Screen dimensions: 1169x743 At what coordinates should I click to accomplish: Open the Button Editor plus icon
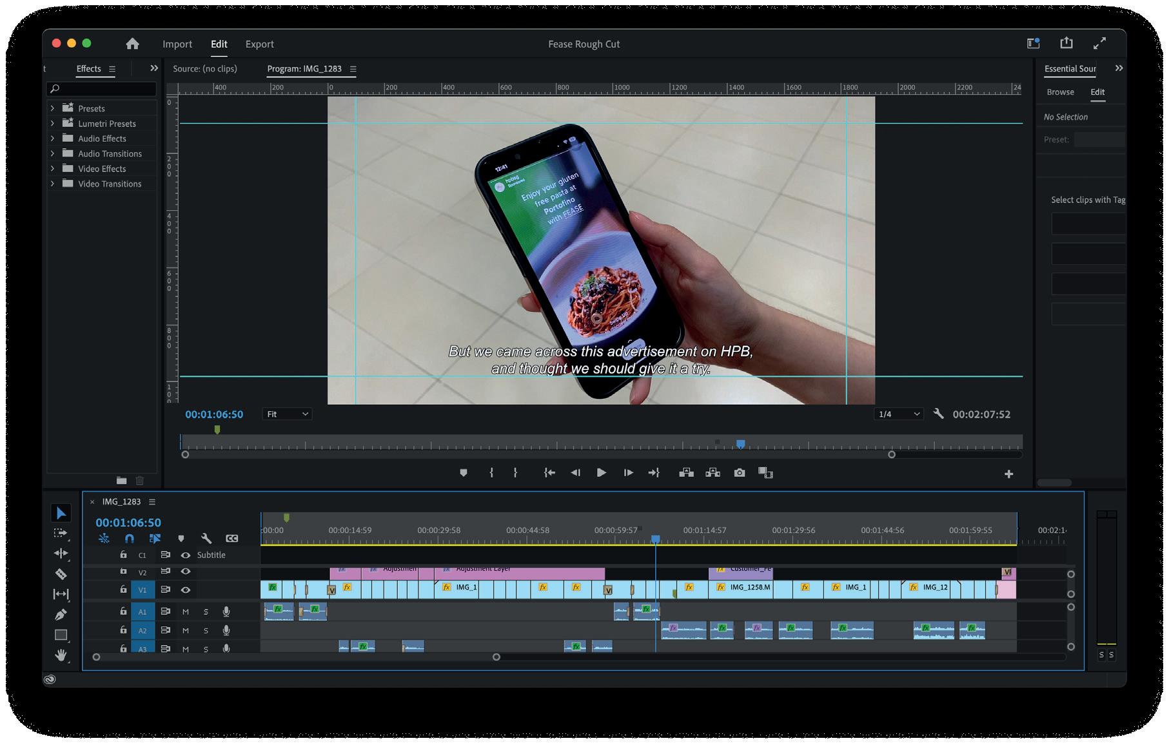[x=1008, y=474]
